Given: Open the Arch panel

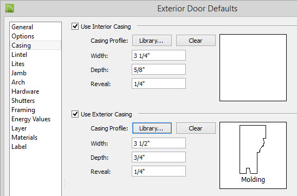Looking at the screenshot, I should point(35,82).
